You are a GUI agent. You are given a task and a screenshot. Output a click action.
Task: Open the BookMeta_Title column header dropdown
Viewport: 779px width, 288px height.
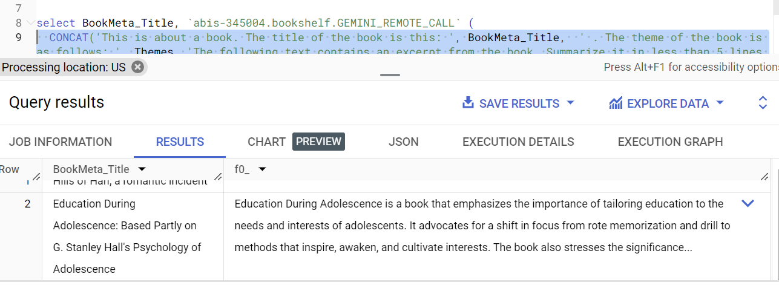coord(142,169)
